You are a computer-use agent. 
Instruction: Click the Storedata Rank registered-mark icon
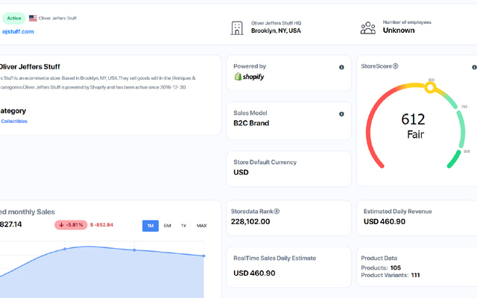[x=277, y=211]
